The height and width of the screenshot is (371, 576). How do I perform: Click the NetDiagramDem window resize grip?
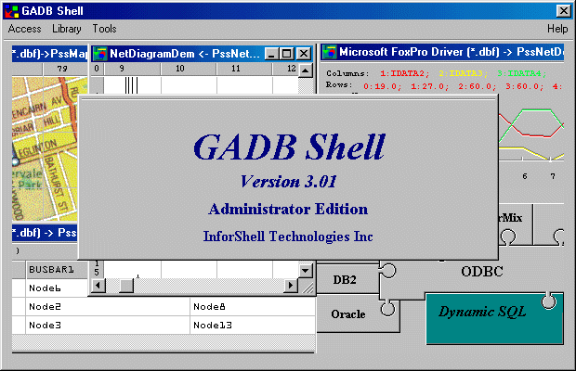pos(308,287)
